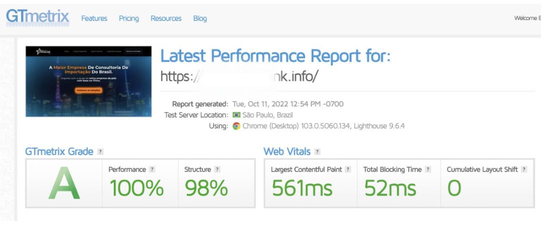541x225 pixels.
Task: Click the large A grade letter
Action: click(64, 183)
